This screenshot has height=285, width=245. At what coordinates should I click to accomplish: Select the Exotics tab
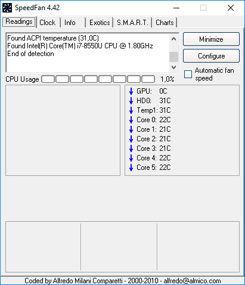(x=100, y=23)
